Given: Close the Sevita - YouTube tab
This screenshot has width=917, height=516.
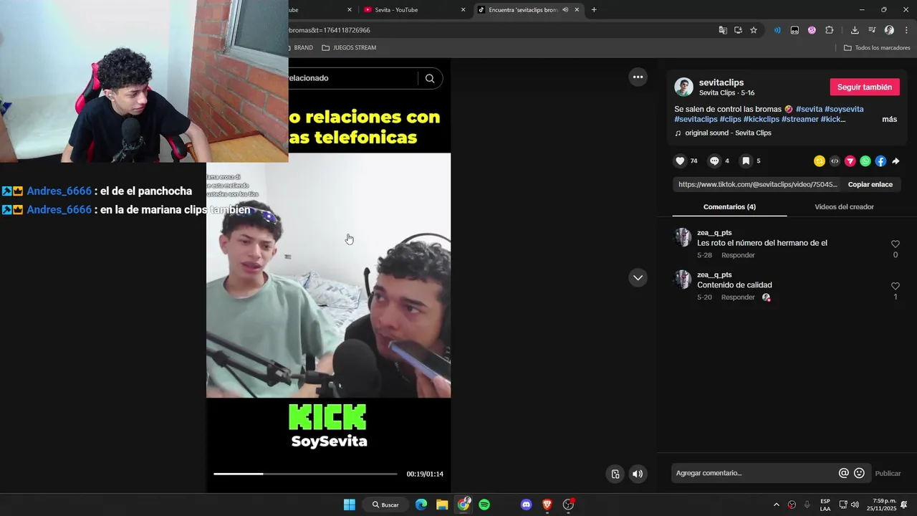Looking at the screenshot, I should (463, 10).
